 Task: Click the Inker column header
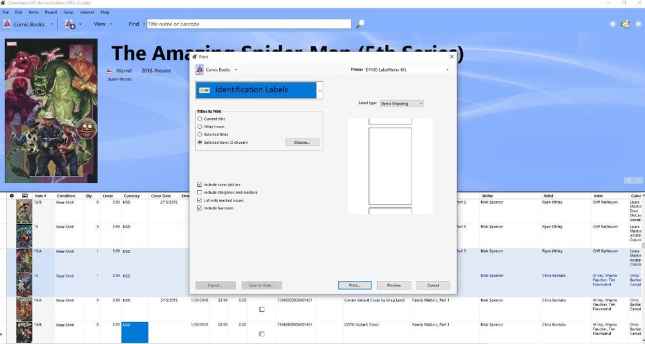[x=598, y=196]
